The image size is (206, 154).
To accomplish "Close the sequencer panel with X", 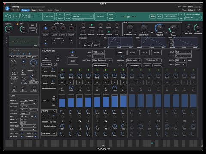I will pyautogui.click(x=197, y=50).
